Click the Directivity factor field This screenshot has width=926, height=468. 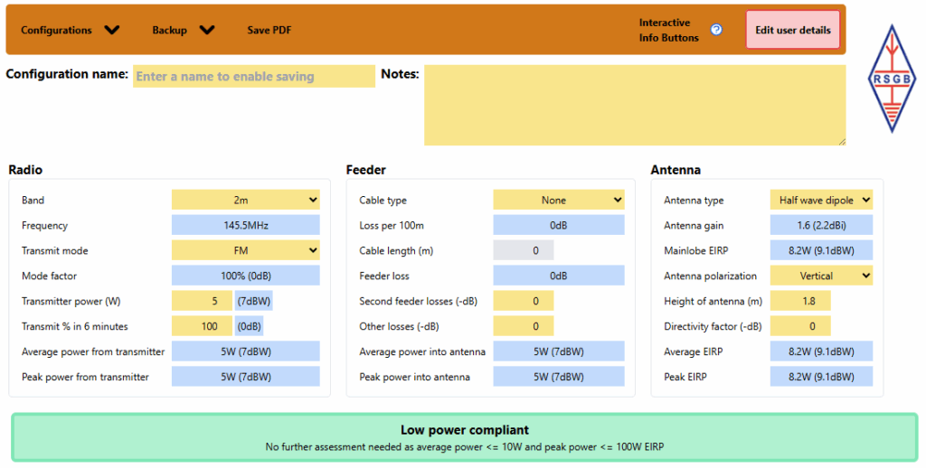point(799,326)
